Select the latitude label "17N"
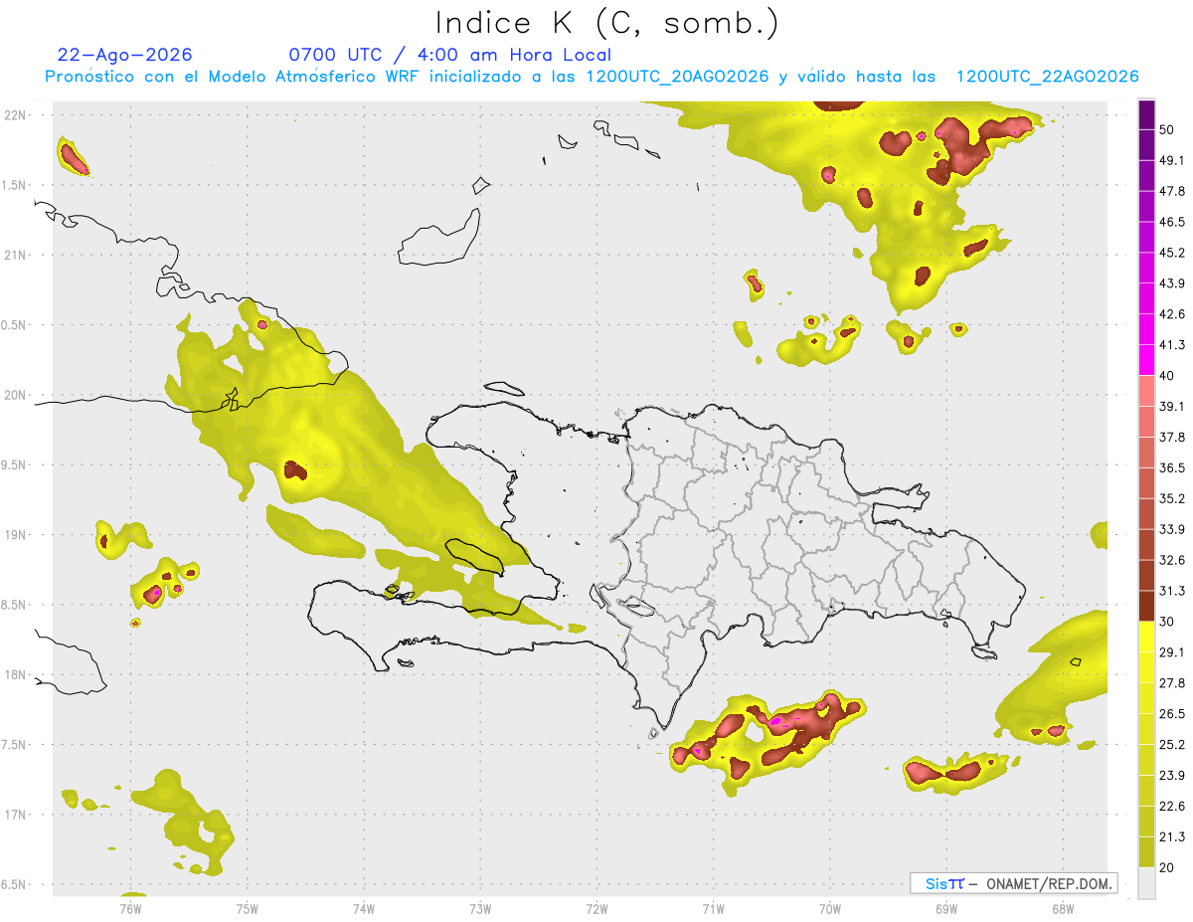1193x922 pixels. pos(14,815)
